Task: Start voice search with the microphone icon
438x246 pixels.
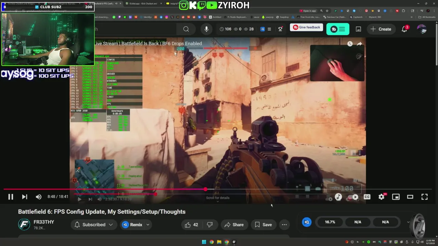Action: tap(206, 29)
